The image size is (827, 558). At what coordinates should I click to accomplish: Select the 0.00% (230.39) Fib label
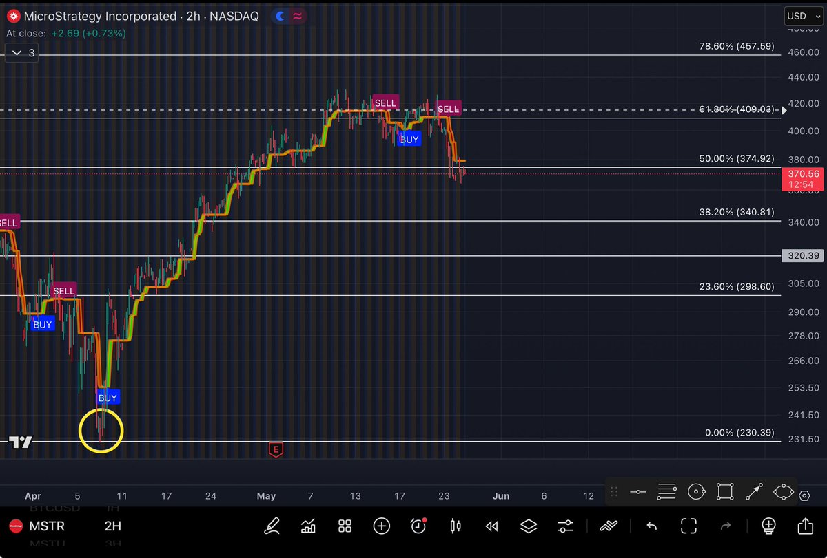[x=739, y=433]
